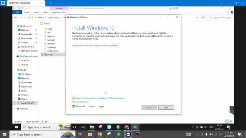This screenshot has height=138, width=246.
Task: Click the Properties icon in quick access toolbar
Action: [19, 8]
